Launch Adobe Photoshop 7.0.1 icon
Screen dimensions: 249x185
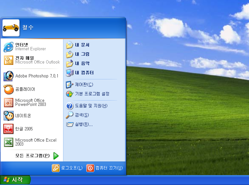[x=8, y=76]
